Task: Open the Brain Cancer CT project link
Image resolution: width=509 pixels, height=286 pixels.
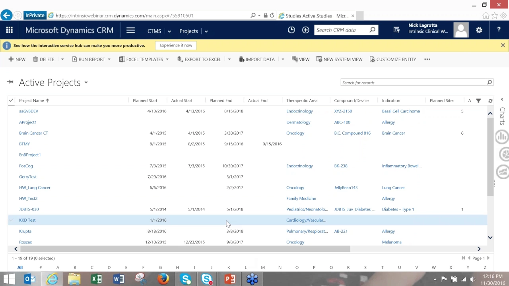Action: pyautogui.click(x=33, y=133)
